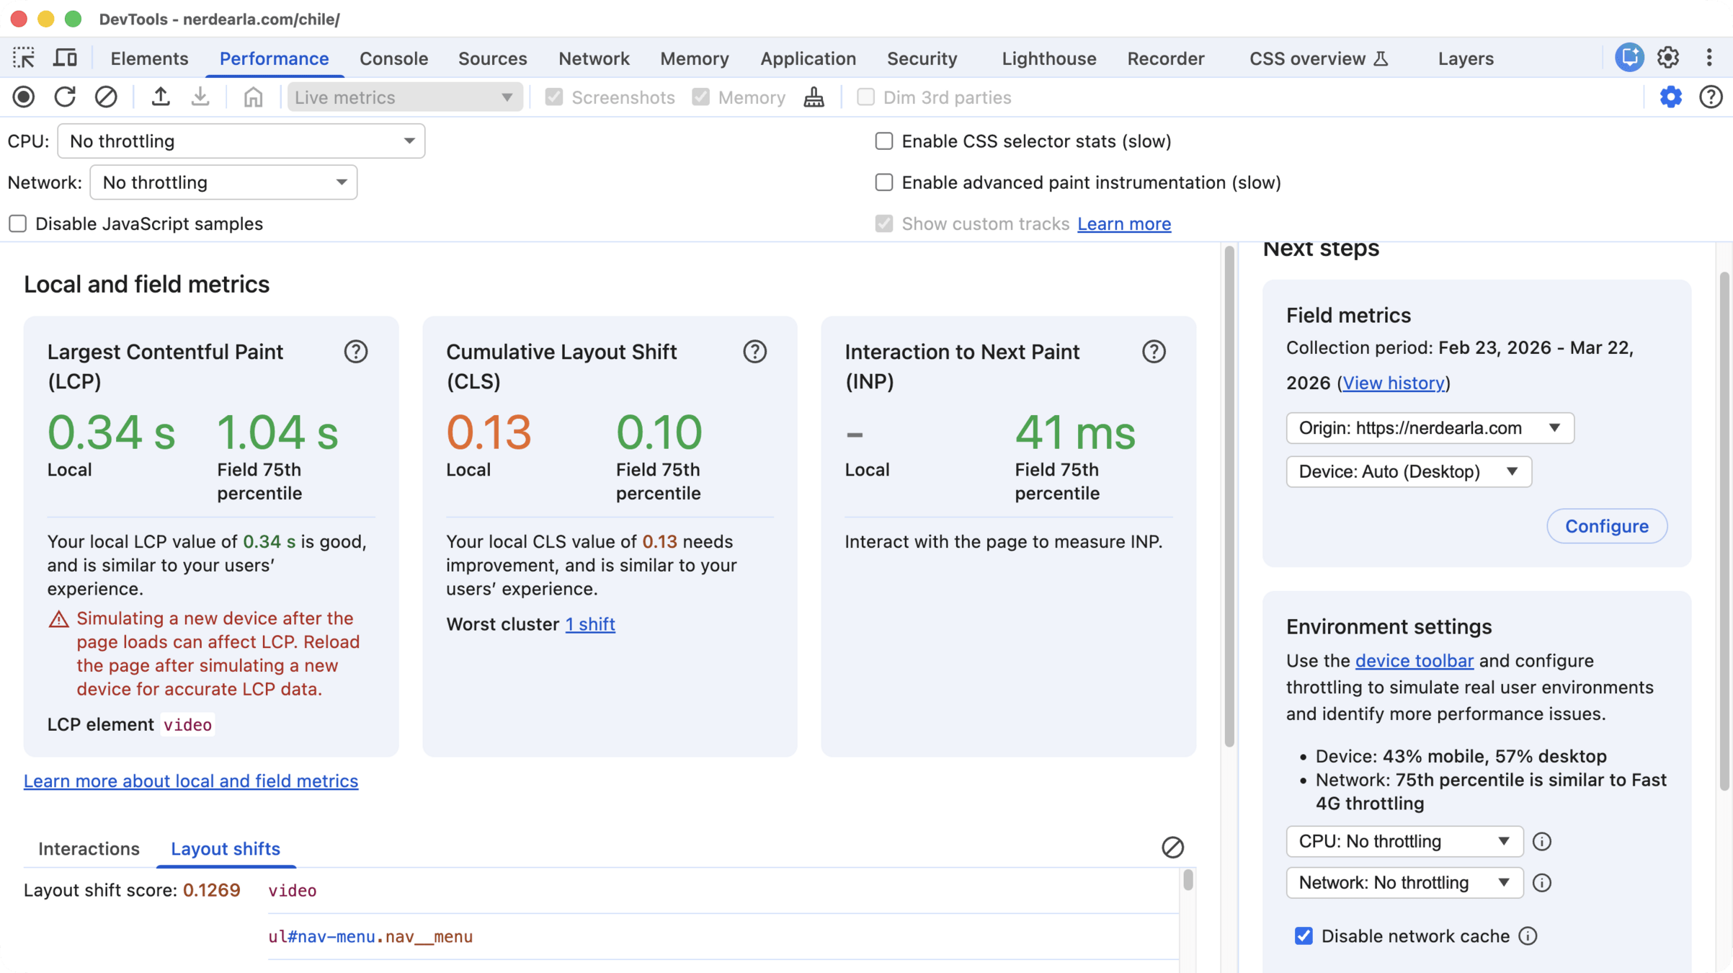Open the LCP help question icon

coord(355,352)
